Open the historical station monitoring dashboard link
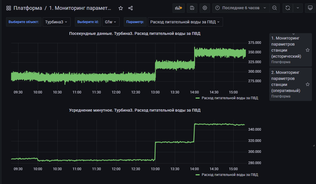 [x=286, y=47]
